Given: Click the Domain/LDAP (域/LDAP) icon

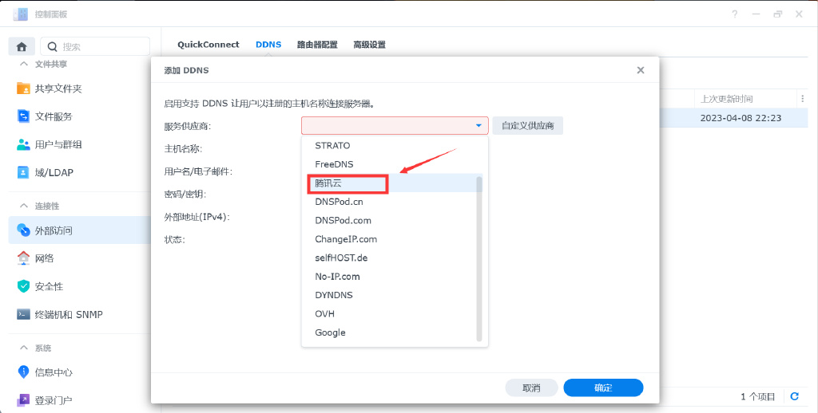Looking at the screenshot, I should 23,172.
